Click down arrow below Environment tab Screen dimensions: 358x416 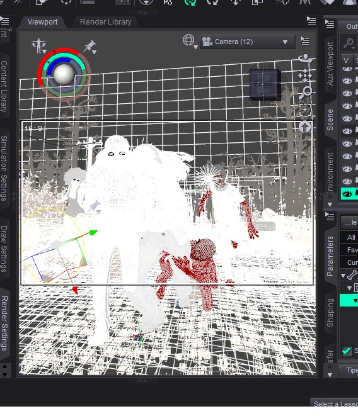330,205
